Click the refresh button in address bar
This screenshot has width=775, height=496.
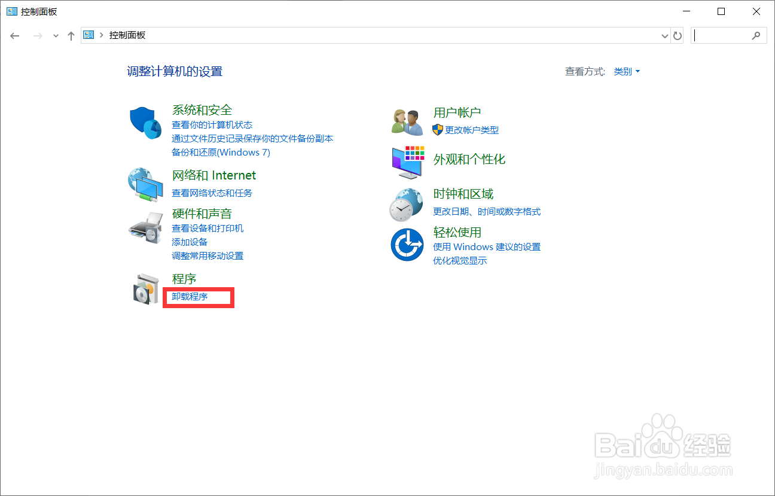tap(678, 35)
